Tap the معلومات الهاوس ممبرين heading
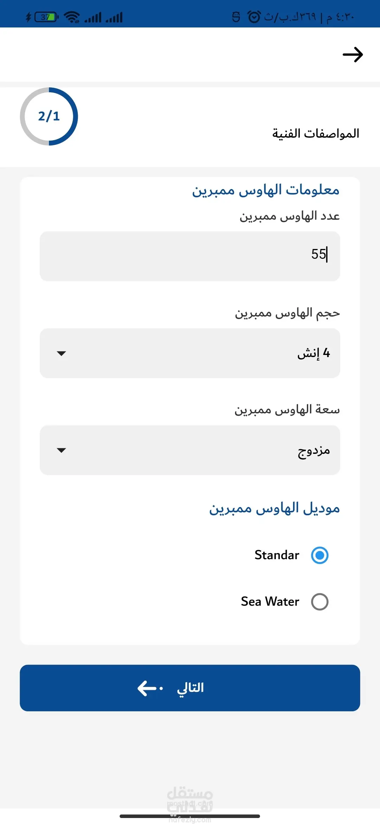The height and width of the screenshot is (824, 380). [266, 190]
